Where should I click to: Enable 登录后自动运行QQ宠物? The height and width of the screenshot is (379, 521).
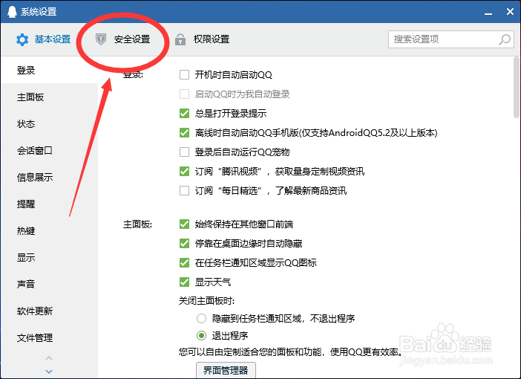[x=184, y=152]
